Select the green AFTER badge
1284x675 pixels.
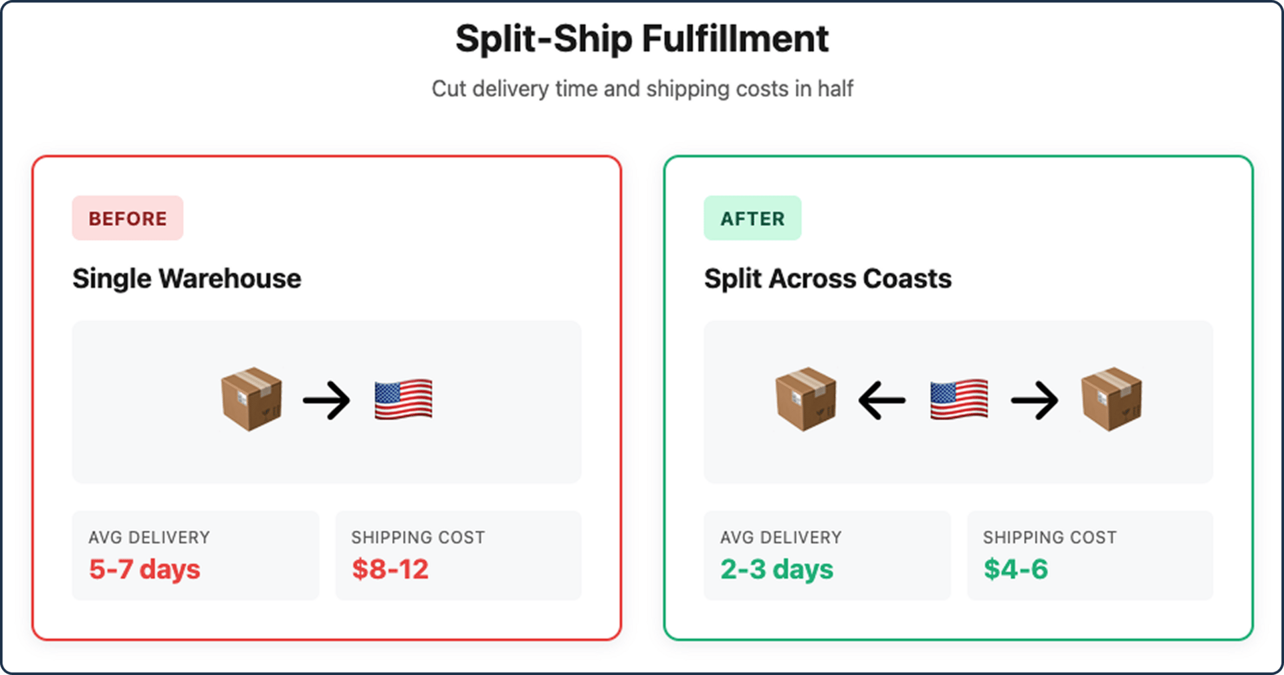[x=752, y=218]
